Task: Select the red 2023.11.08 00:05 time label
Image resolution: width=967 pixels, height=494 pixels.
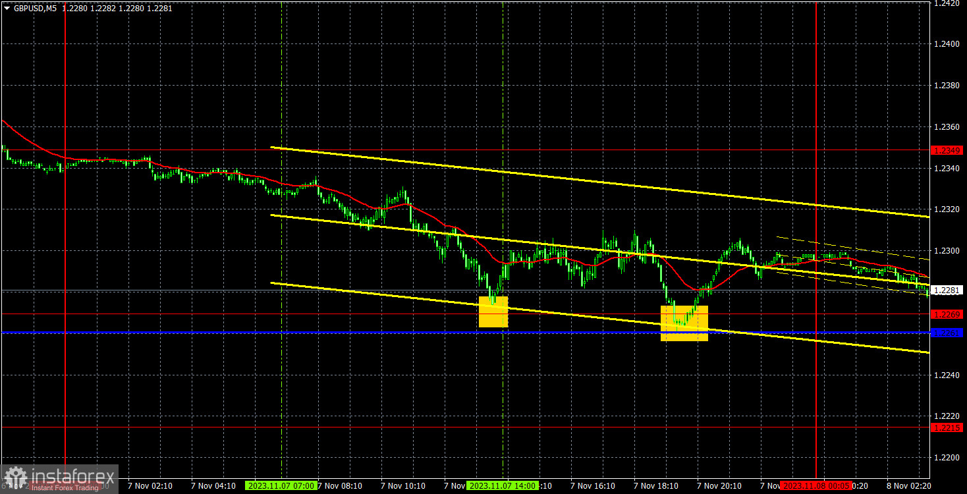Action: 815,485
